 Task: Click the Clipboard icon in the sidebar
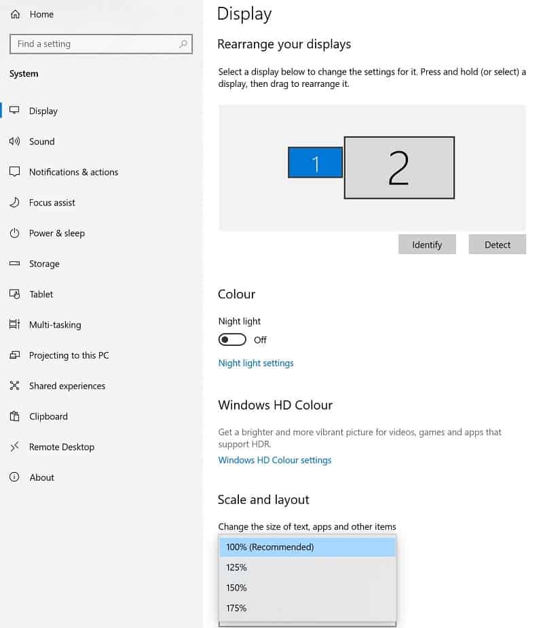pyautogui.click(x=14, y=416)
